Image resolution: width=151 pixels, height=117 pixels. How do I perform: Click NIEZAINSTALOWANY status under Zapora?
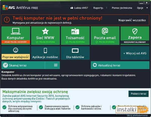[135, 42]
